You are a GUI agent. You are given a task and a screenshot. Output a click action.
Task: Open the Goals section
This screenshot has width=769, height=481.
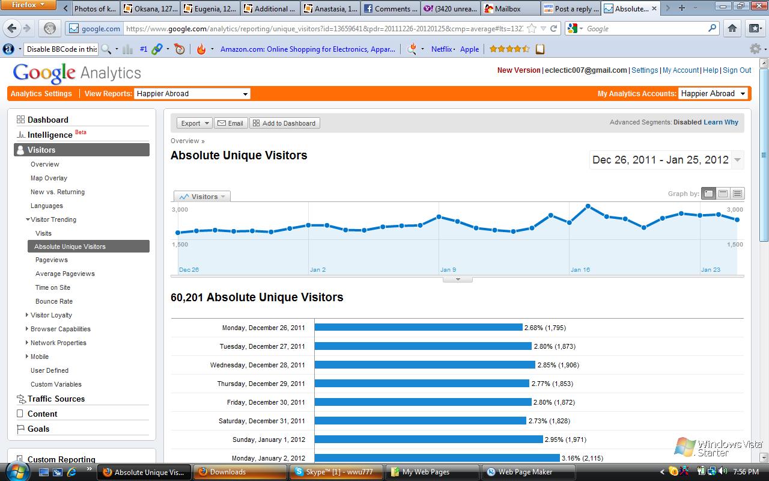pyautogui.click(x=38, y=429)
